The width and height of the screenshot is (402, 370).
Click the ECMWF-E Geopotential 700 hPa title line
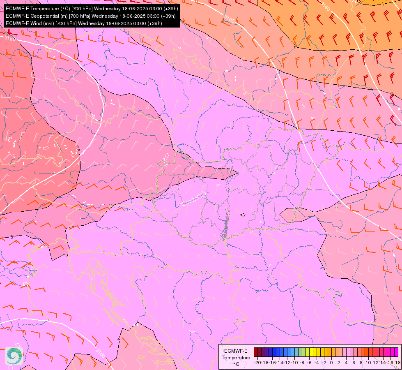90,16
